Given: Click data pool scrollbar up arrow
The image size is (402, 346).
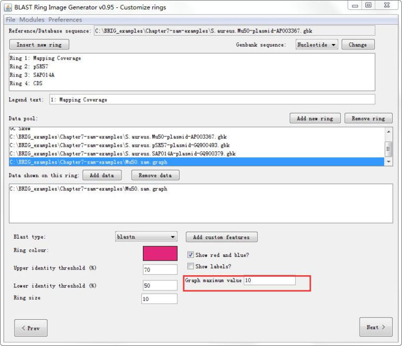Looking at the screenshot, I should (389, 132).
